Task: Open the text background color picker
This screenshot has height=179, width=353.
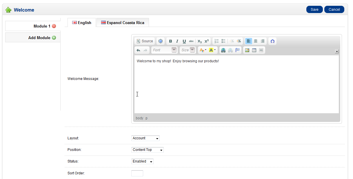Action: pos(212,50)
